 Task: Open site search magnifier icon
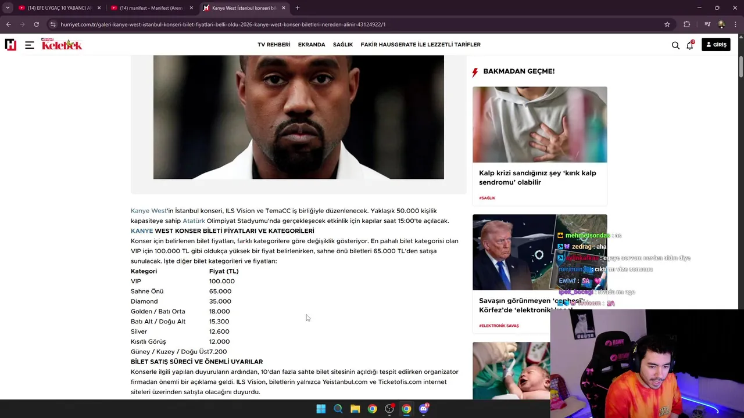675,45
